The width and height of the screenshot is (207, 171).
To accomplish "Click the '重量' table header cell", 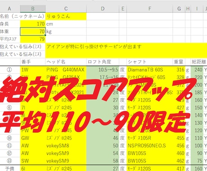I will (179, 62).
